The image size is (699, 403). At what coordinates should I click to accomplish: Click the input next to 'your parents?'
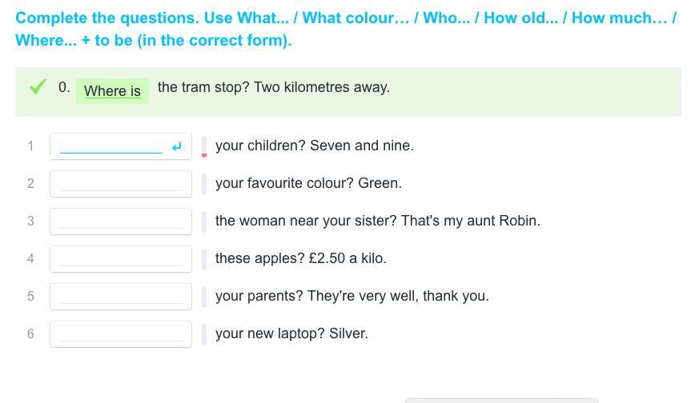tap(120, 297)
